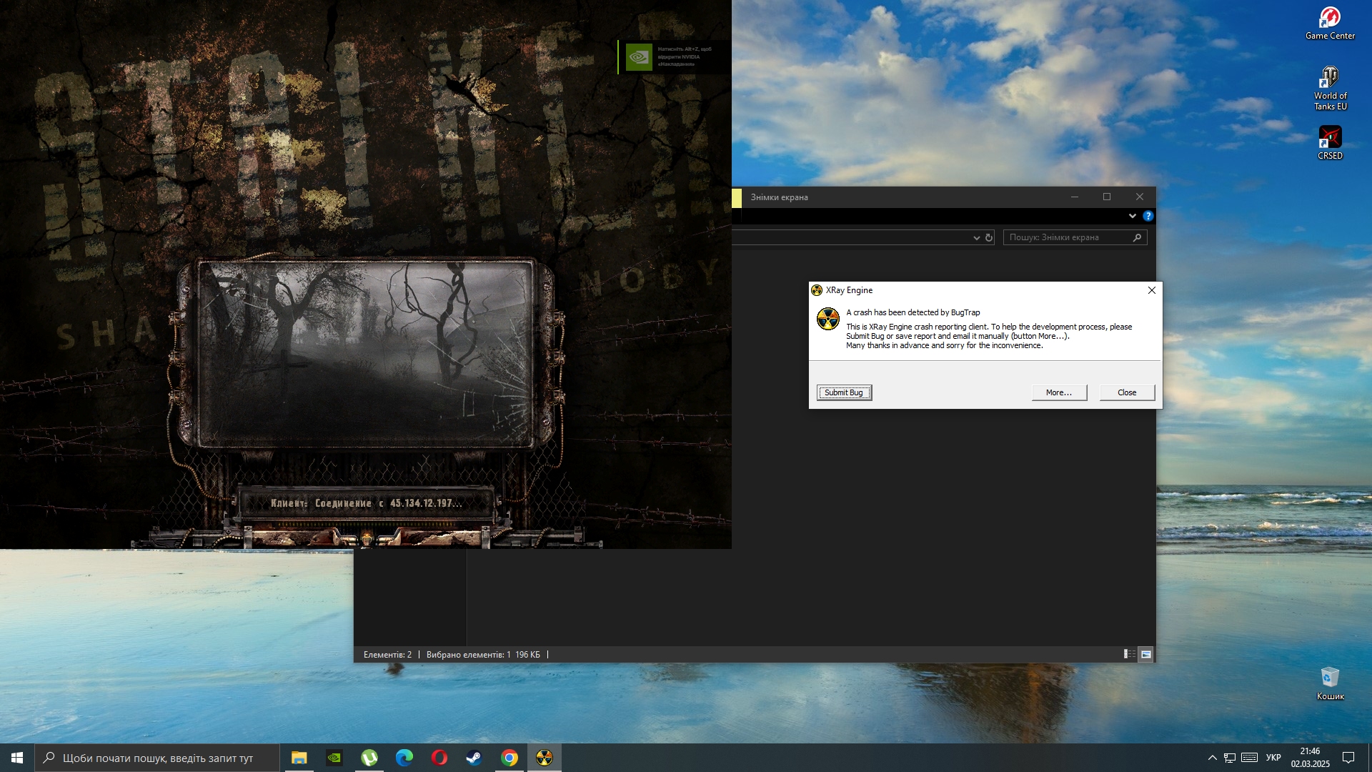Click the Windows Start button
Image resolution: width=1372 pixels, height=772 pixels.
17,758
